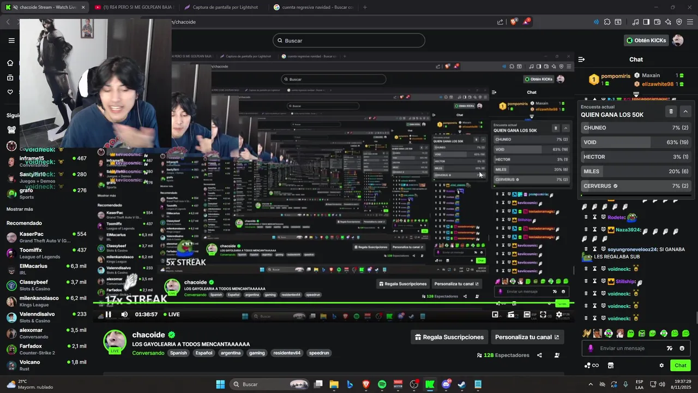
Task: Toggle theater mode in video player
Action: (x=527, y=314)
